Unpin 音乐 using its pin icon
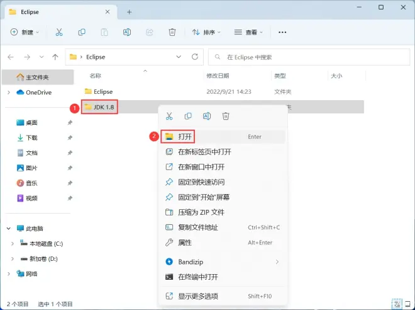Image resolution: width=415 pixels, height=310 pixels. 70,183
